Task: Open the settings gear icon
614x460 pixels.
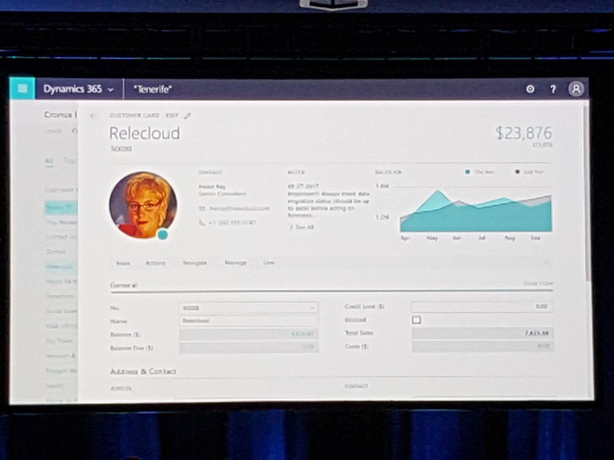Action: 530,89
